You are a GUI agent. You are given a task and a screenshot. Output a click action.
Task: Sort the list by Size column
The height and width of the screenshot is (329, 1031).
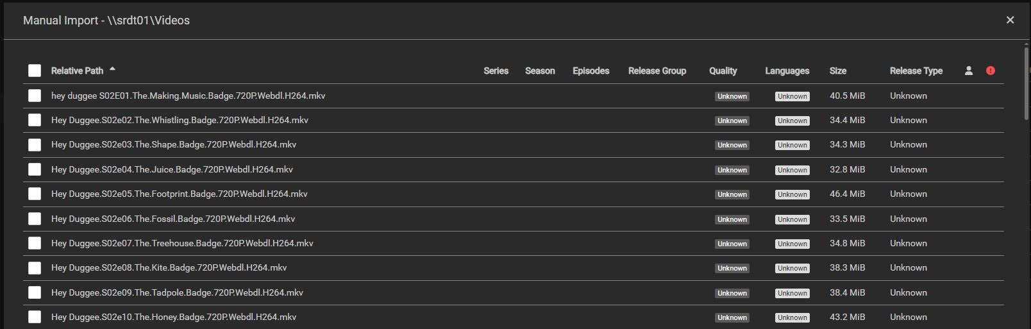[837, 71]
